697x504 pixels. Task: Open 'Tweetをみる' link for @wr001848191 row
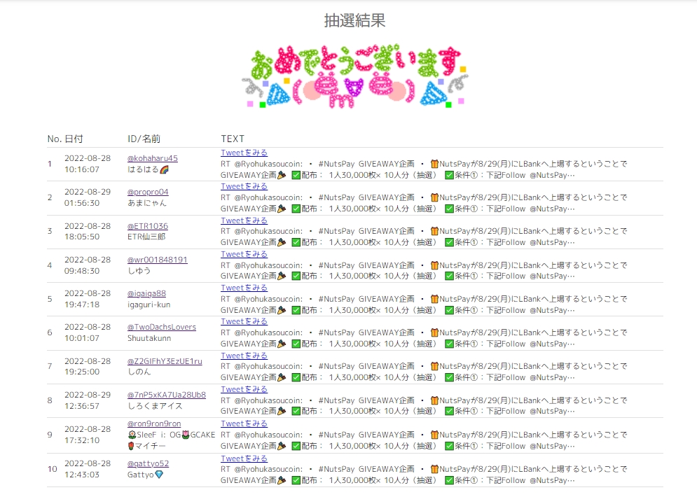coord(244,254)
